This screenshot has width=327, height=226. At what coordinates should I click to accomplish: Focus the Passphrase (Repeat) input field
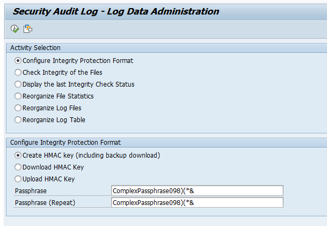[197, 202]
